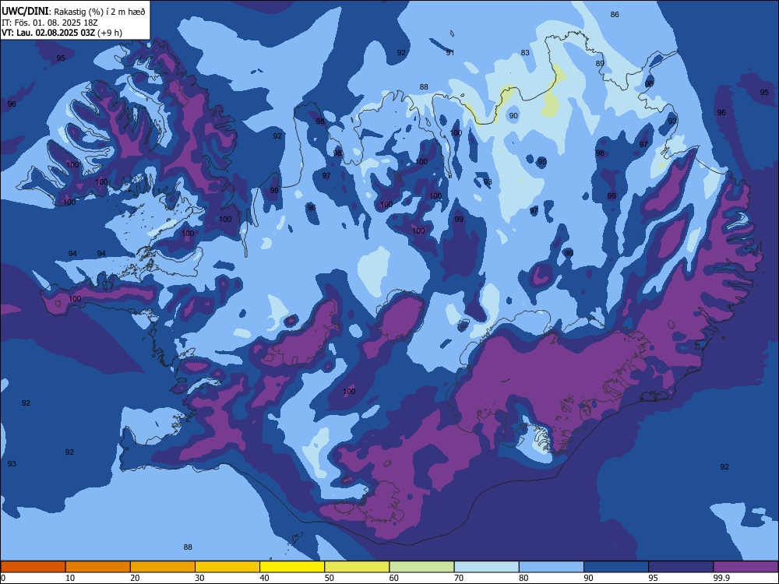
Task: Pick the 20–30 amber legend swatch
Action: pyautogui.click(x=163, y=567)
